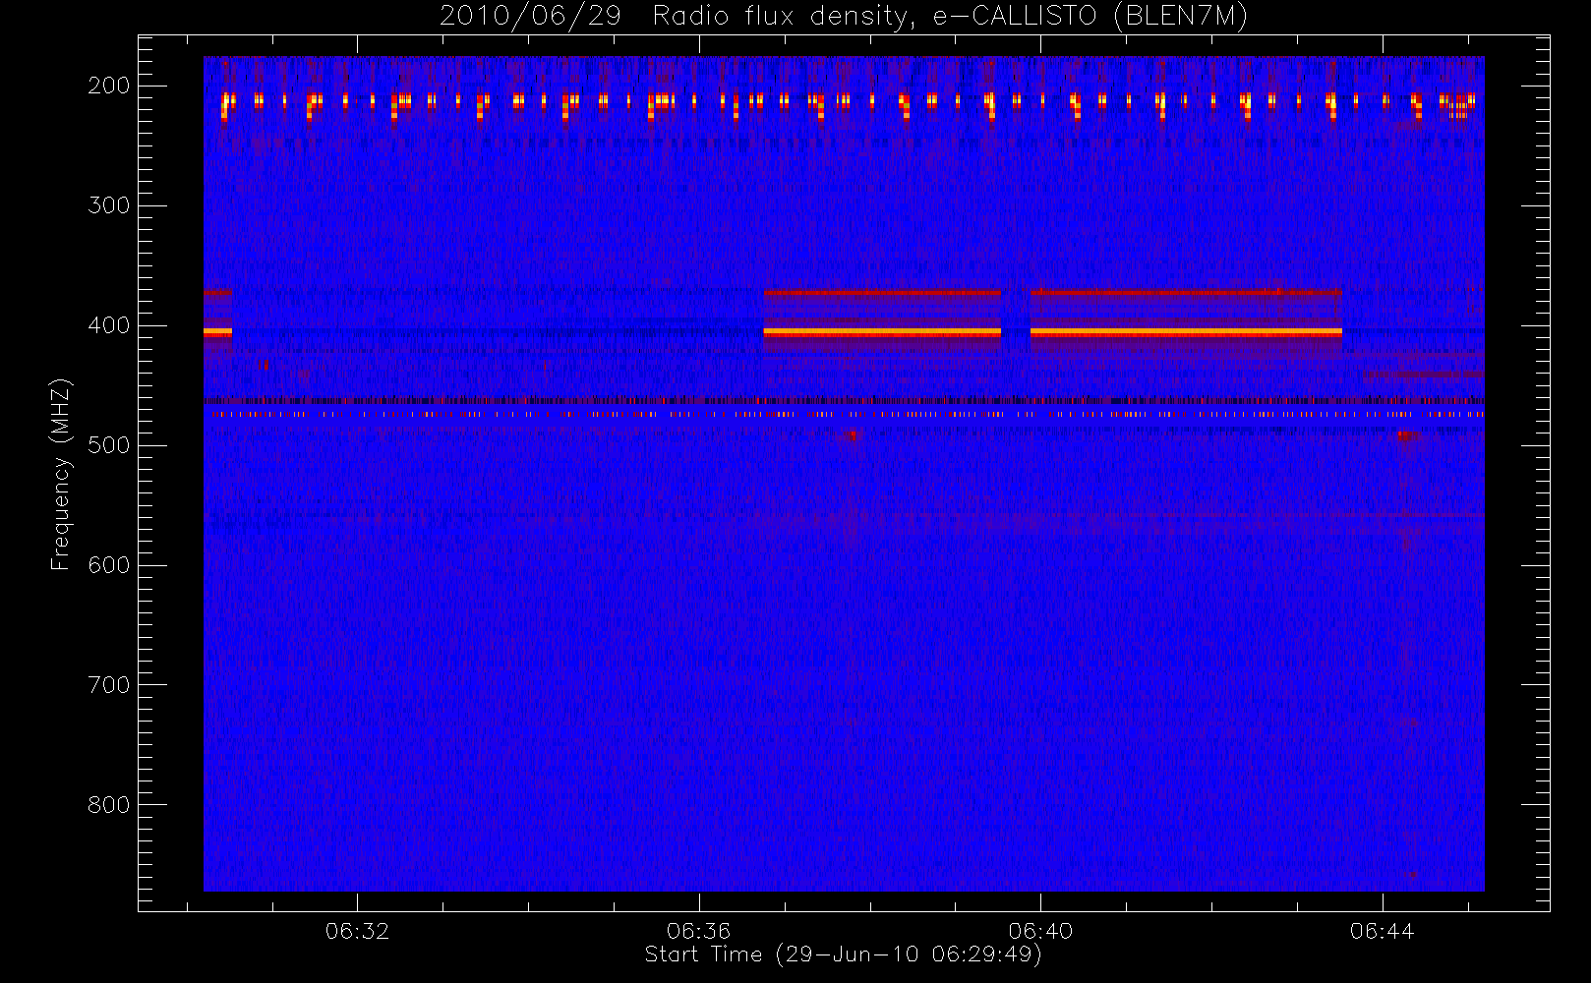Click the '06:32' time axis label
1591x983 pixels.
click(x=358, y=931)
